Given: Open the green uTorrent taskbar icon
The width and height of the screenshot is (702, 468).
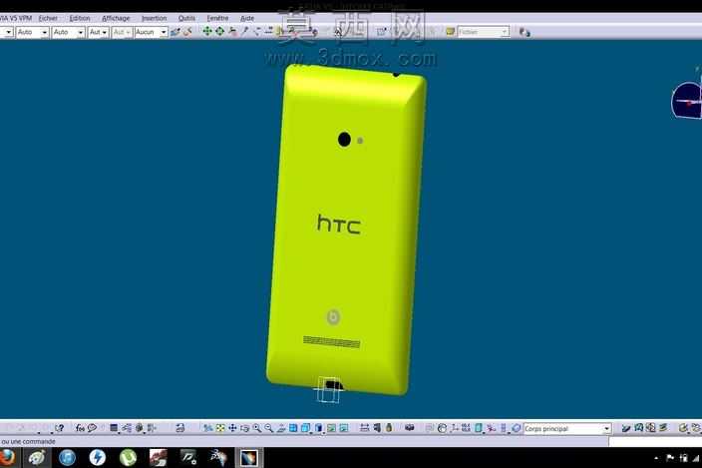Looking at the screenshot, I should 128,458.
